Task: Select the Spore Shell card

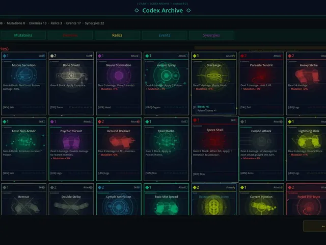Action: (215, 149)
